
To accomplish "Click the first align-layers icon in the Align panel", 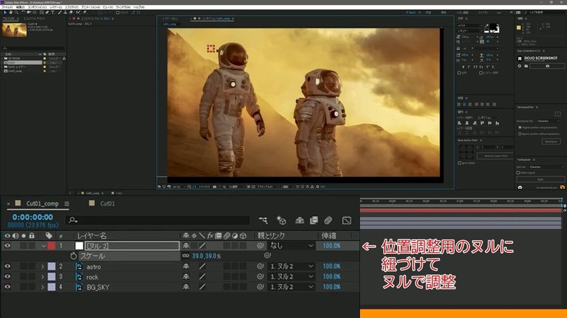I will tap(459, 123).
